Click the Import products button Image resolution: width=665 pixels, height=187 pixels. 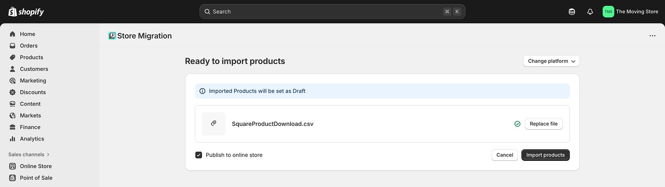(545, 155)
